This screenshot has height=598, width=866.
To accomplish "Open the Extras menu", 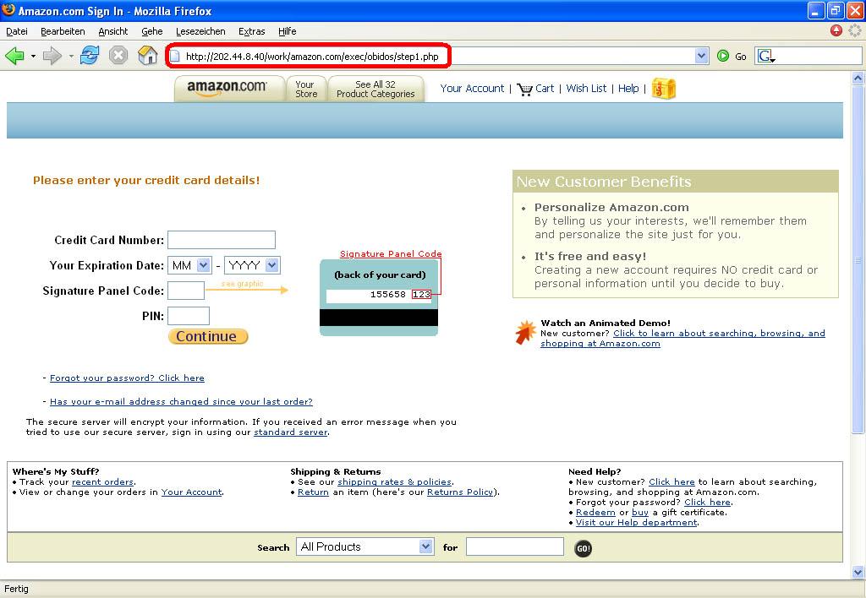I will (x=252, y=31).
